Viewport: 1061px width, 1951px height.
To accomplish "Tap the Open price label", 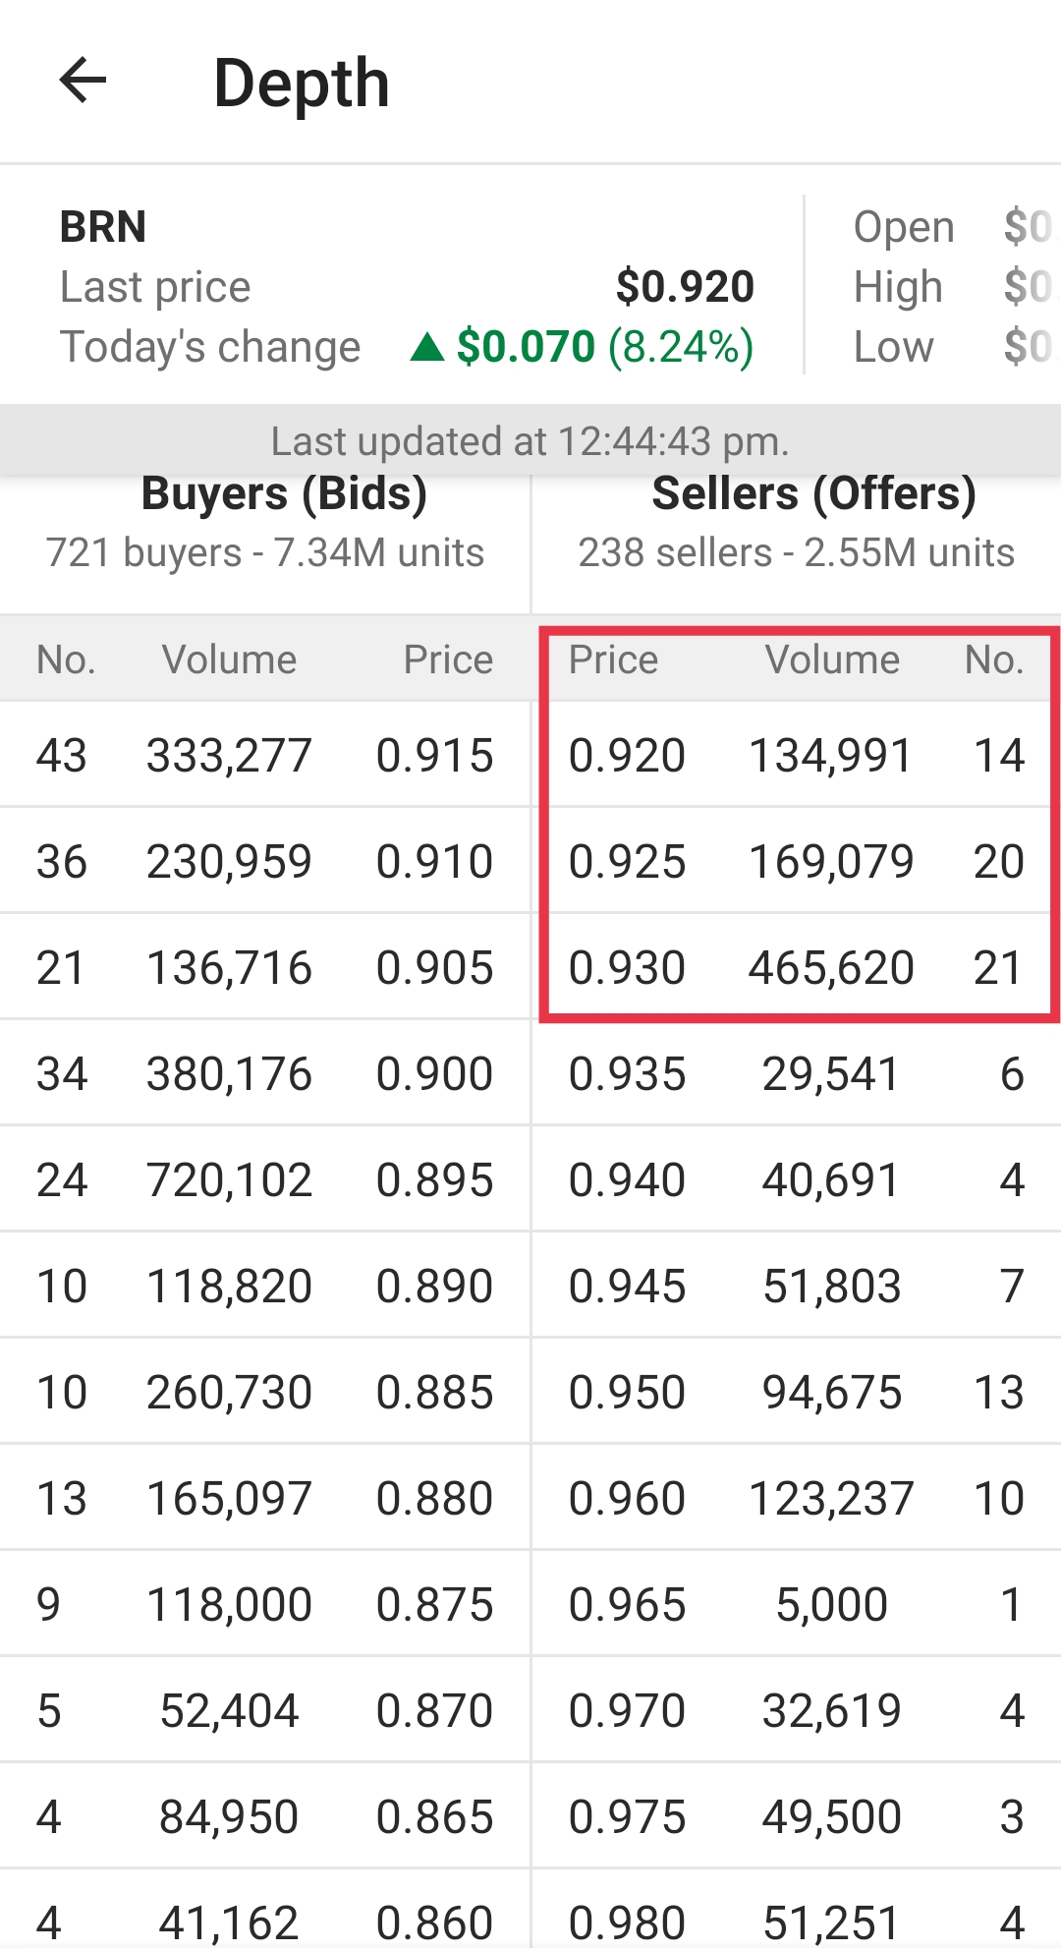I will point(904,227).
